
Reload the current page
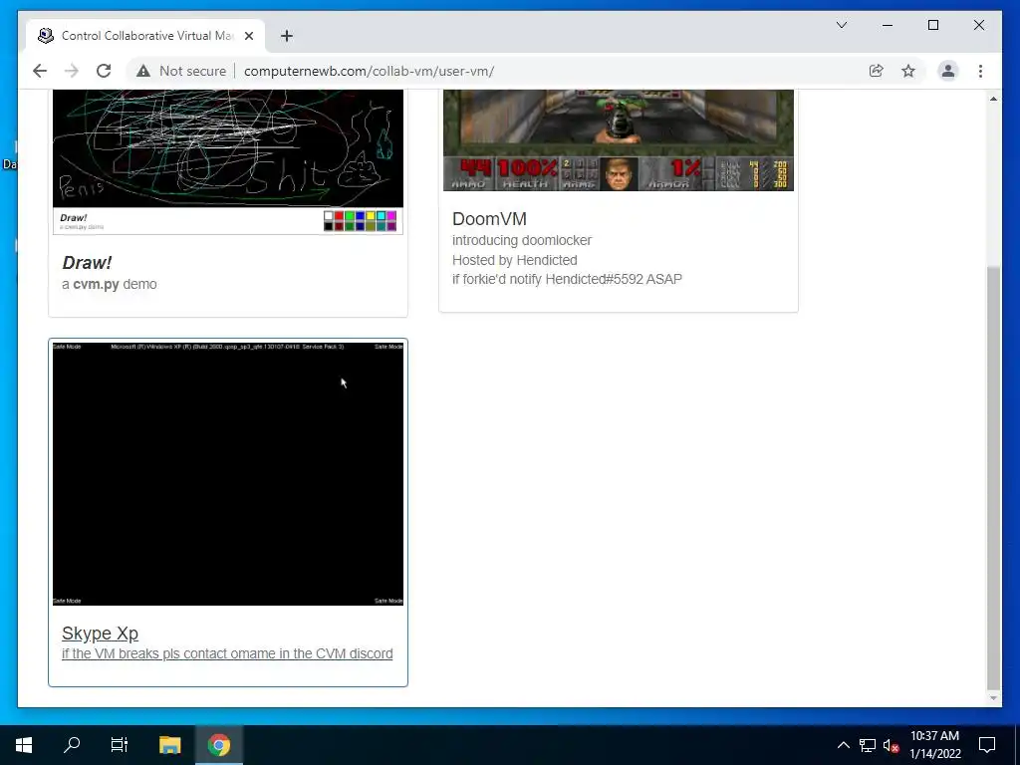104,71
